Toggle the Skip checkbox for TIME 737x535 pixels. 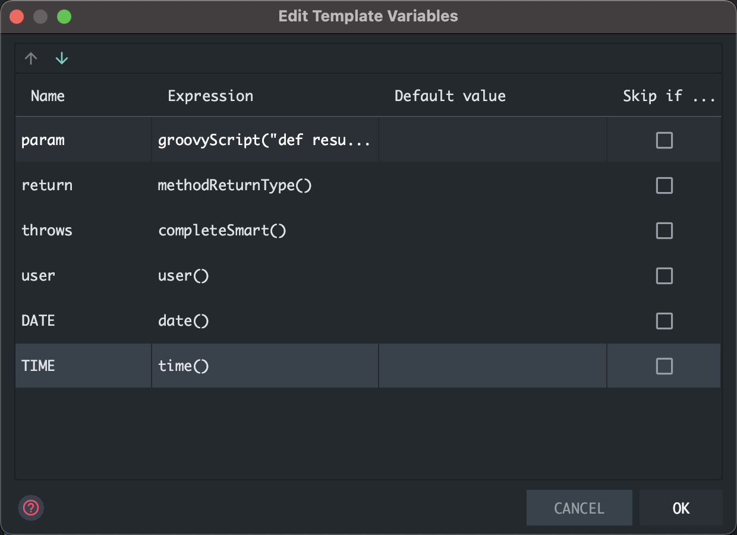pyautogui.click(x=664, y=366)
